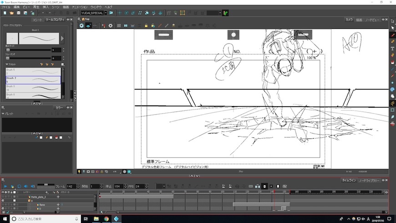Viewport: 396px width, 223px height.
Task: Click the view mode icon beside workspace dropdown
Action: pos(111,13)
